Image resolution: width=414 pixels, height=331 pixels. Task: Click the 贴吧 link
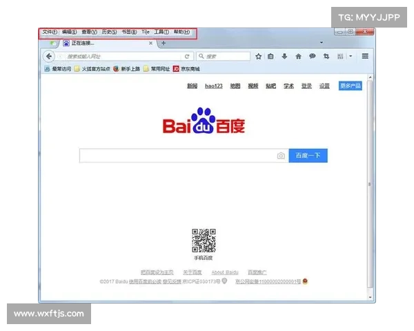coord(271,86)
